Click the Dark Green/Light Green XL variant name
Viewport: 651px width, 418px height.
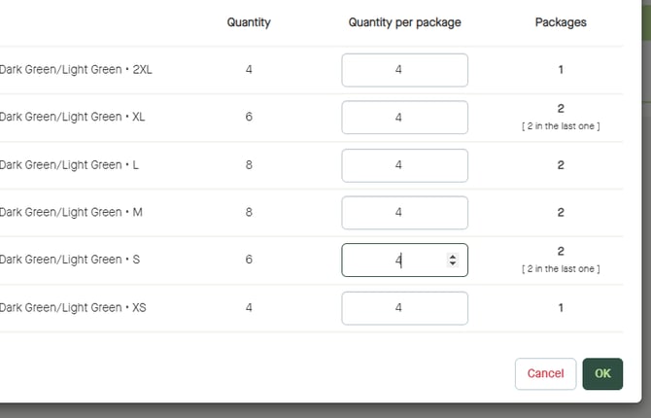click(72, 118)
